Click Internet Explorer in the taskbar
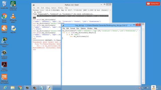Screen dimensions: 161x90 click(5, 88)
